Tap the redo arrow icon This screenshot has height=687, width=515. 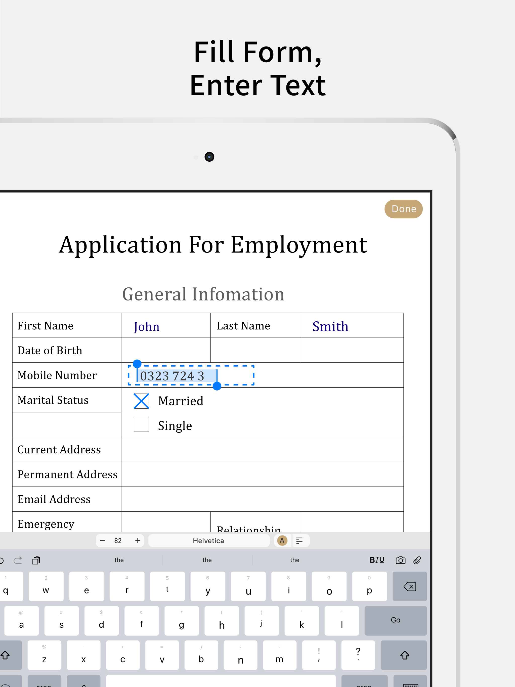tap(18, 560)
